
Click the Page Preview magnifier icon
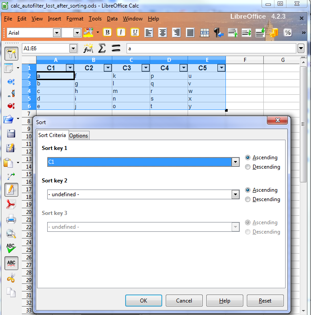coord(11,234)
